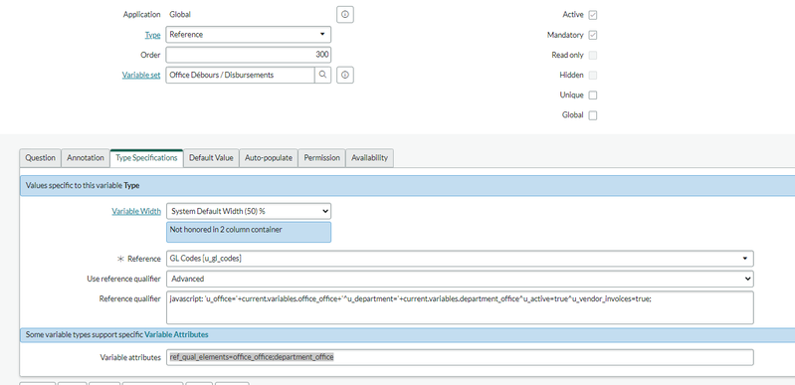Click the Variable attributes input field
The image size is (795, 385).
click(x=460, y=357)
